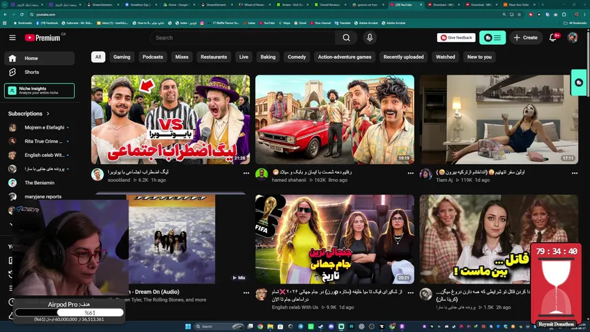Image resolution: width=590 pixels, height=332 pixels.
Task: Click the Create button
Action: tap(526, 37)
